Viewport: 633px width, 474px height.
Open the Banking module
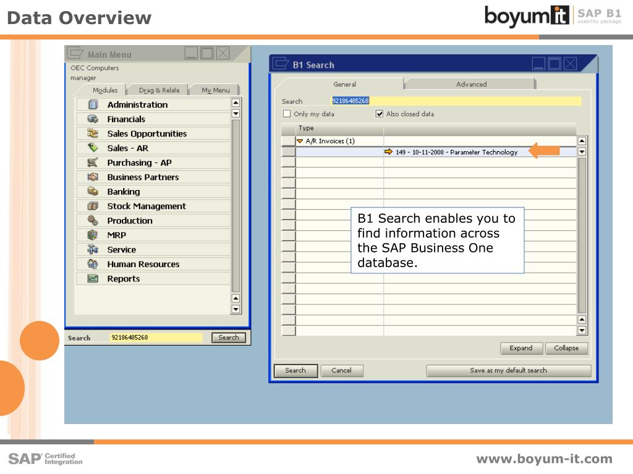(153, 191)
